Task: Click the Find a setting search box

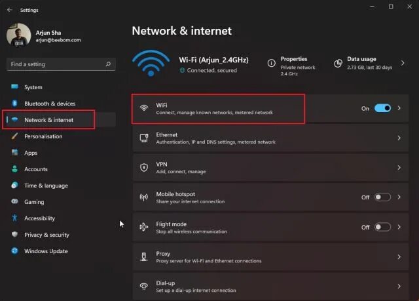Action: coord(56,64)
